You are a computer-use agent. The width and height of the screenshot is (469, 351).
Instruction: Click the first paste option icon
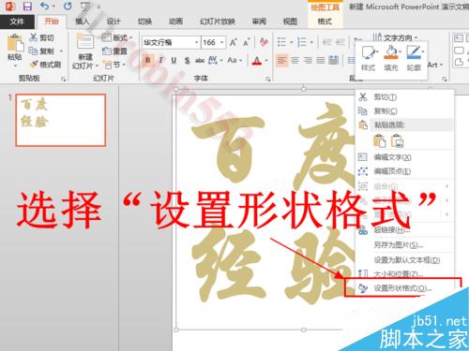[380, 141]
